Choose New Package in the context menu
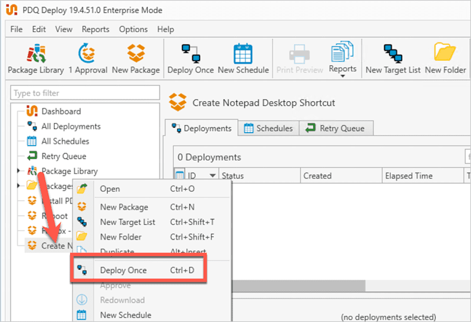 (152, 207)
